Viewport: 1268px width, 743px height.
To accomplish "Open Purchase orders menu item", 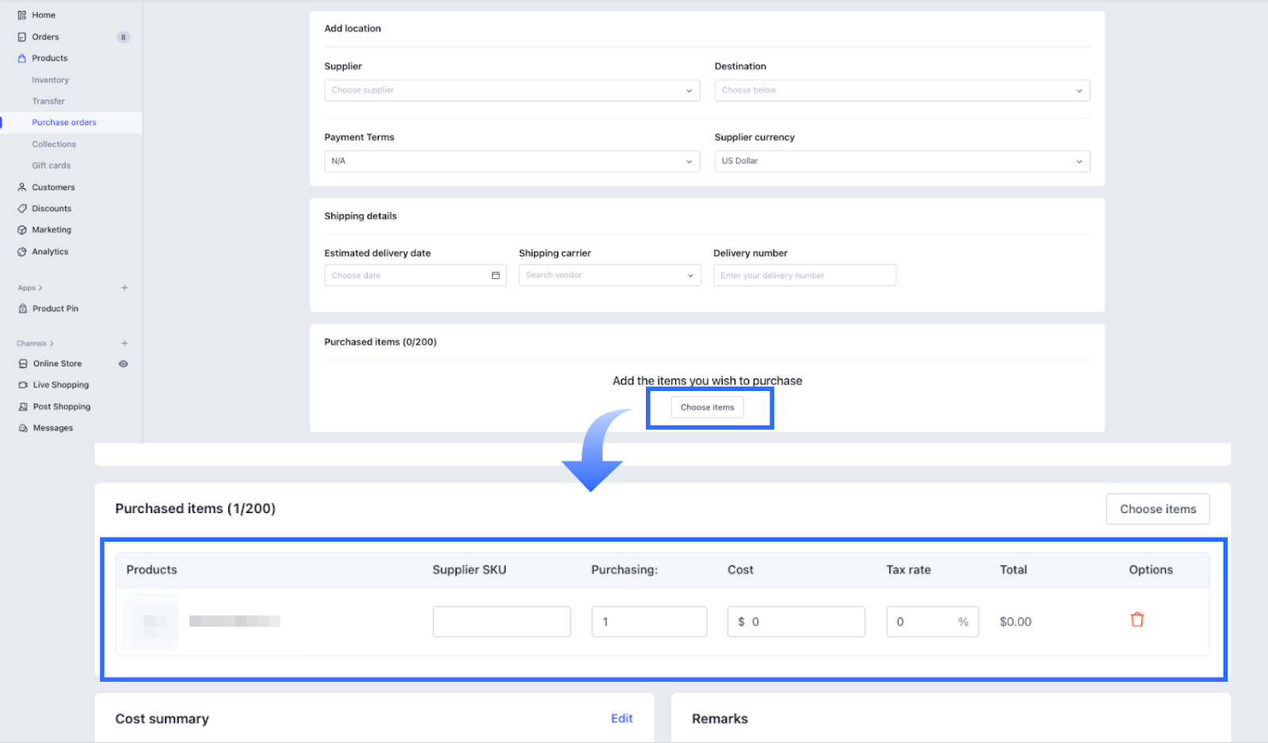I will tap(63, 123).
